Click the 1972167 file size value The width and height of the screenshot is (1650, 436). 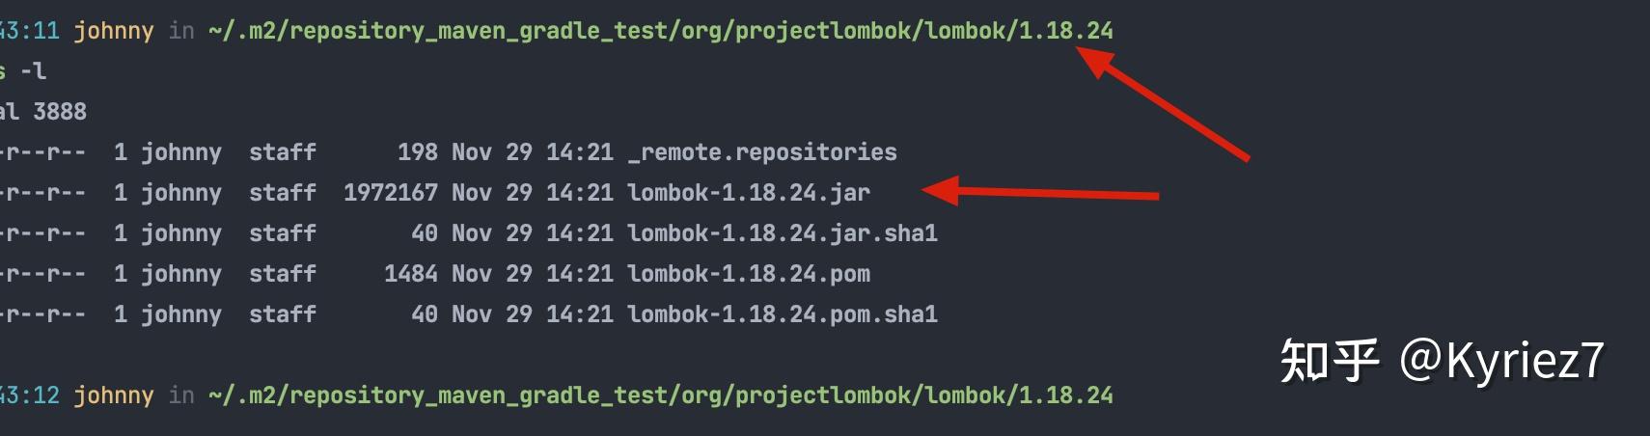point(390,193)
